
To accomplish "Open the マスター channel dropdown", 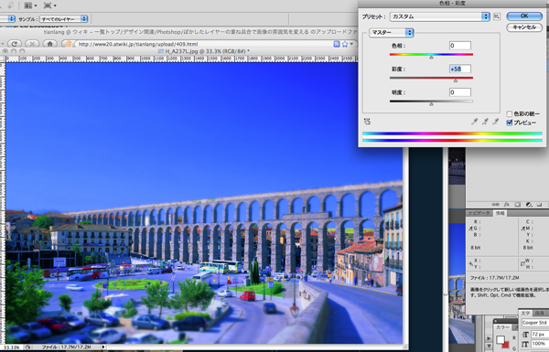I will pyautogui.click(x=392, y=33).
